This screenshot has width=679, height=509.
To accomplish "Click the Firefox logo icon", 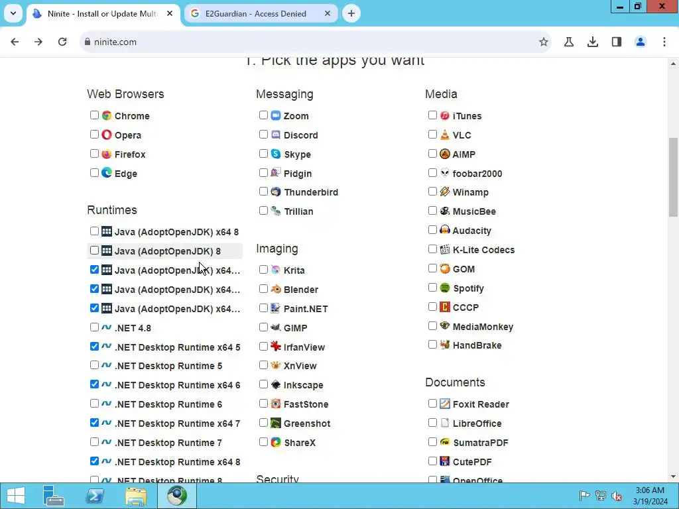I will click(x=107, y=154).
